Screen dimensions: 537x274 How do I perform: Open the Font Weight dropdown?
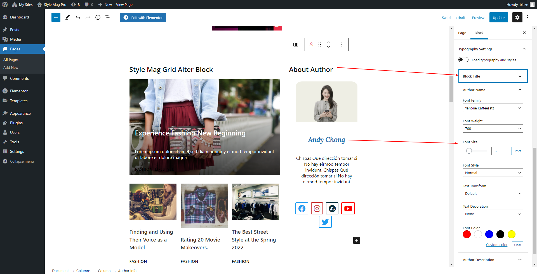[x=493, y=128]
